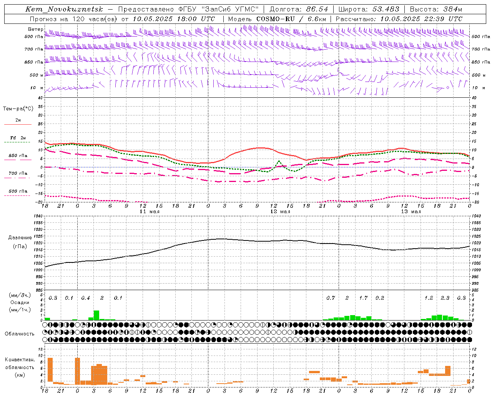Click the 10 м wind level label at left

coord(36,88)
